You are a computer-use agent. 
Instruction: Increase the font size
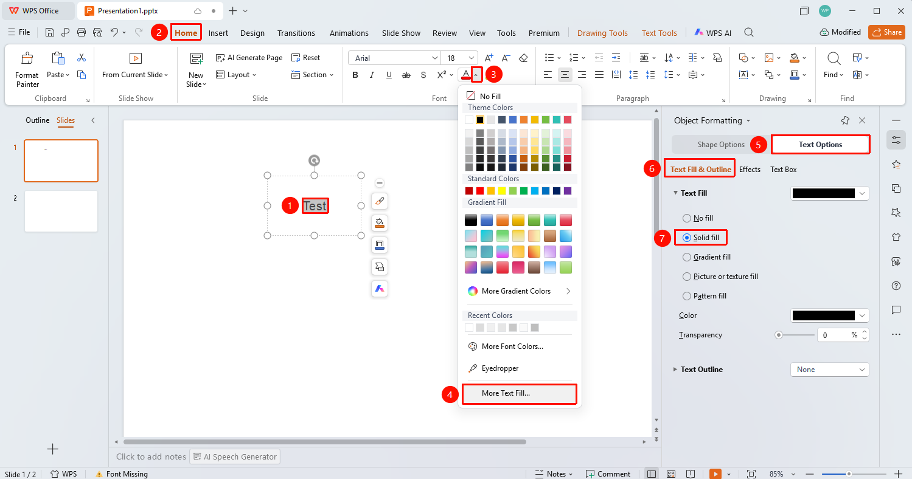pyautogui.click(x=490, y=58)
